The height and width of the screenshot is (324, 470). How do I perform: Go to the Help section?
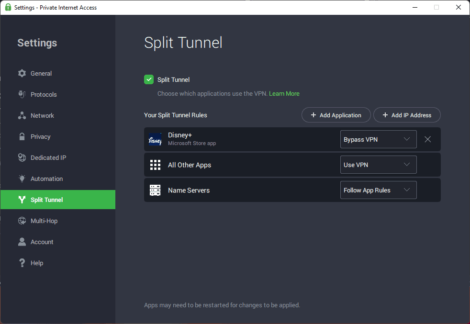(37, 263)
